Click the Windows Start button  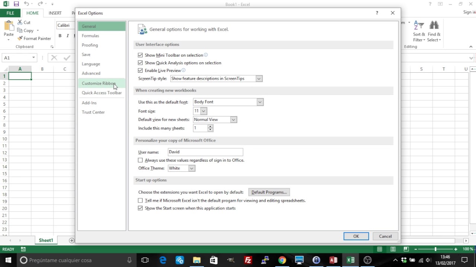(x=8, y=260)
